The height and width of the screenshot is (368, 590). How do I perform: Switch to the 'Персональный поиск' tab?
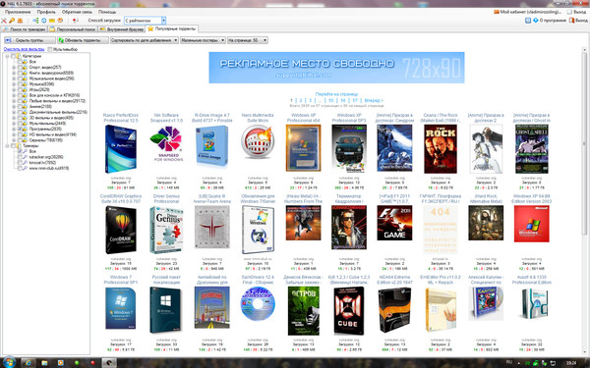[73, 28]
